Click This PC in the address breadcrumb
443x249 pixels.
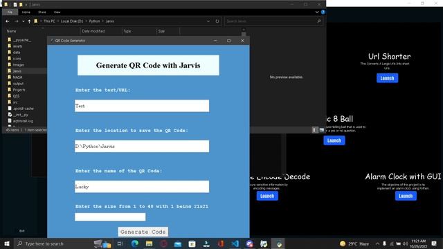coord(49,21)
